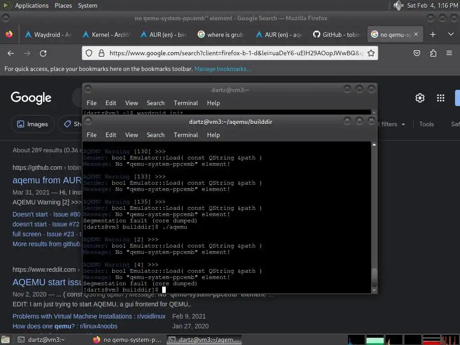Click the 'Manage bookmarks…' link
Viewport: 460px width, 345px height.
click(223, 69)
